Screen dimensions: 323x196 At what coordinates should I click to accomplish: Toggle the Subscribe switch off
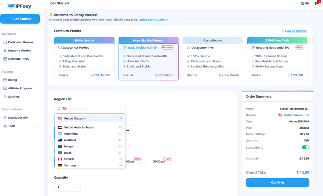[305, 147]
